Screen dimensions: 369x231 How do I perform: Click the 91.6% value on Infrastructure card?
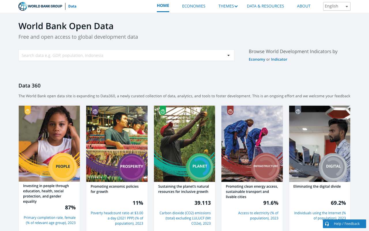coord(271,203)
